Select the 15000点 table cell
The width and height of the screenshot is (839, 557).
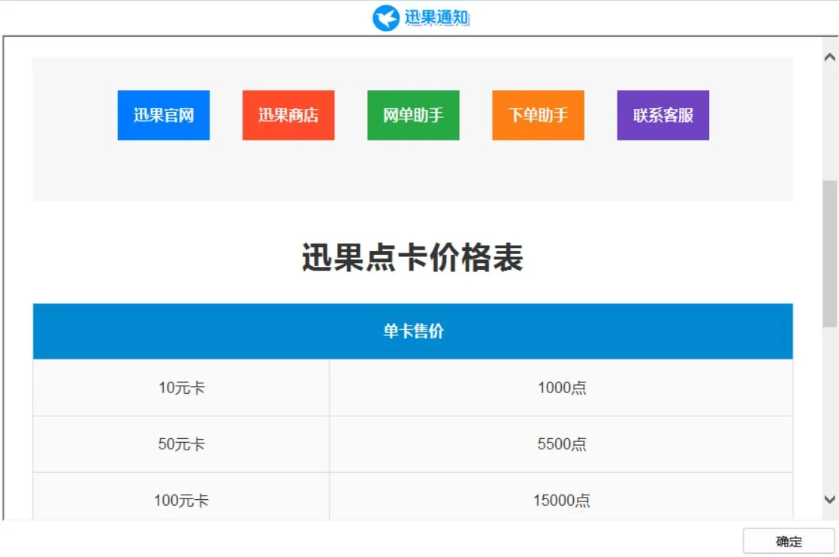(x=561, y=496)
